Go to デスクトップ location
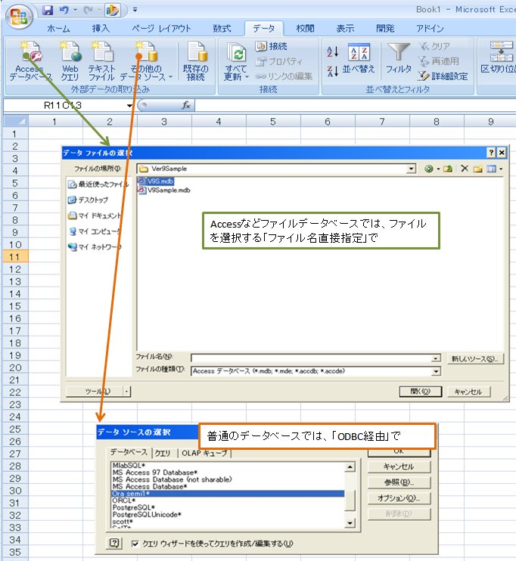This screenshot has width=516, height=561. pos(88,200)
